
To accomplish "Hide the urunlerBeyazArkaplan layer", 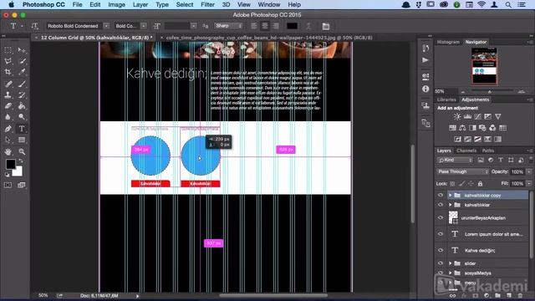I will [441, 217].
